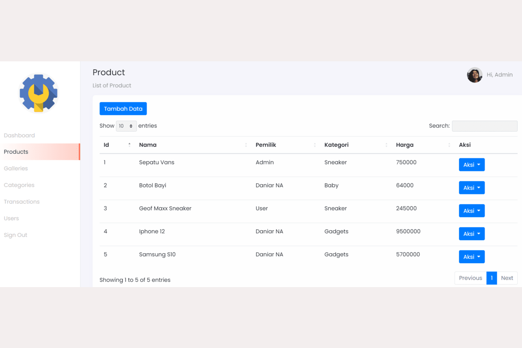Go to Dashboard in sidebar

pos(19,135)
